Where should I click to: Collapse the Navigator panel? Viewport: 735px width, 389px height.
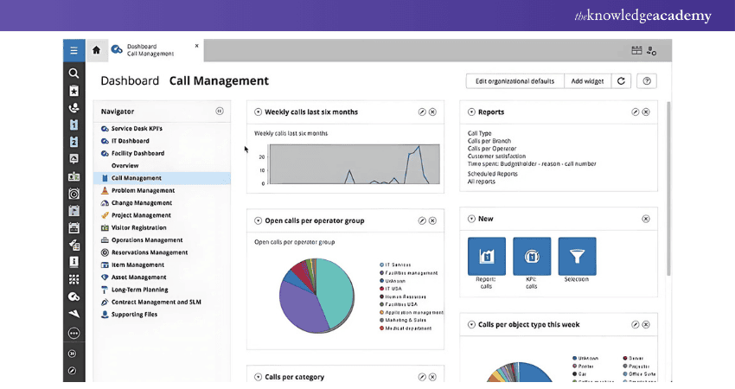click(220, 112)
